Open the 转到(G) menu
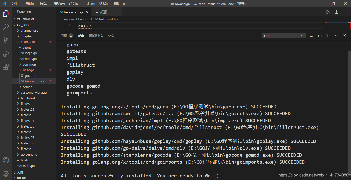 tap(75, 4)
